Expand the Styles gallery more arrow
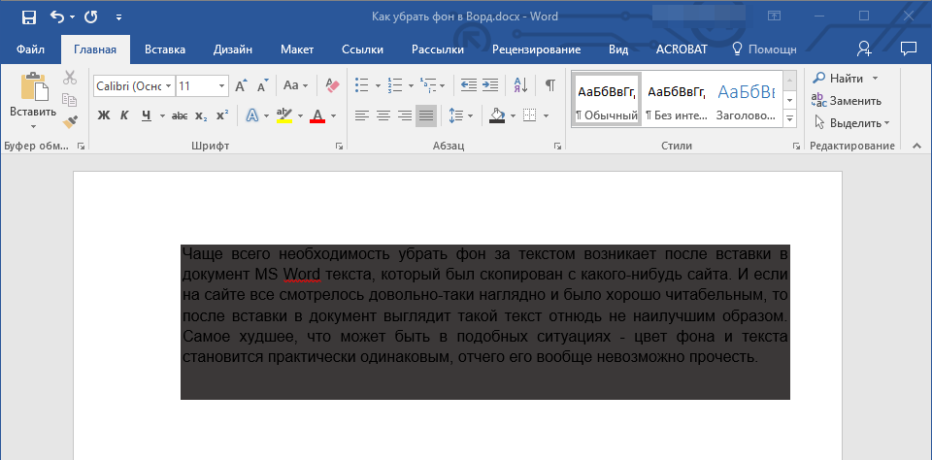The image size is (932, 460). (x=789, y=118)
